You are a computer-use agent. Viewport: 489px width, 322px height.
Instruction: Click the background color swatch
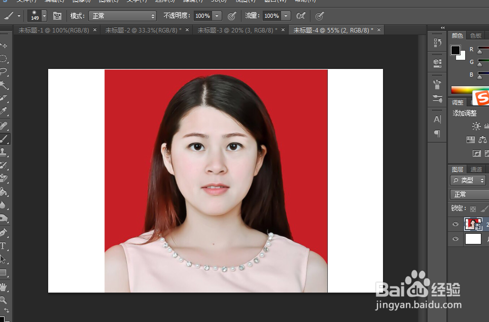(462, 56)
